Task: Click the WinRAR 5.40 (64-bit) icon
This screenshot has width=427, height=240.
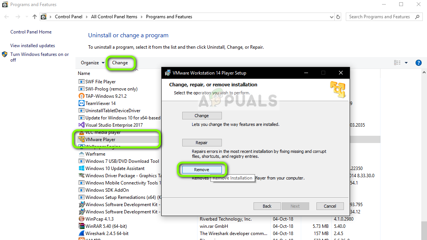Action: (82, 226)
